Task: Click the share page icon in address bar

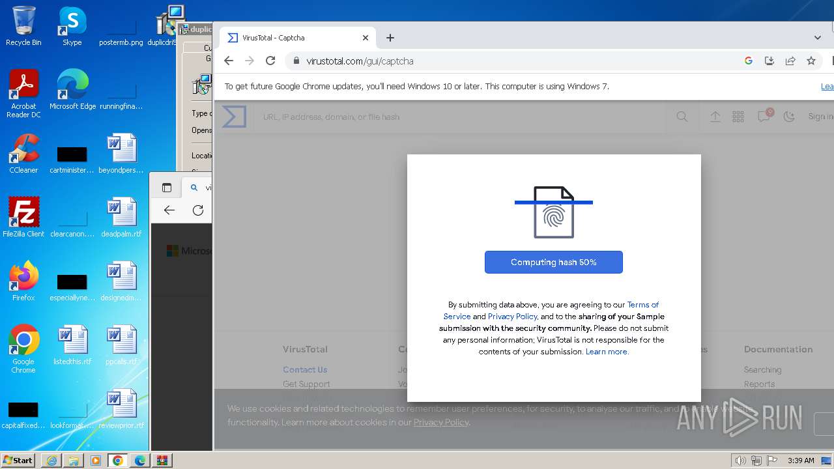Action: pyautogui.click(x=790, y=61)
